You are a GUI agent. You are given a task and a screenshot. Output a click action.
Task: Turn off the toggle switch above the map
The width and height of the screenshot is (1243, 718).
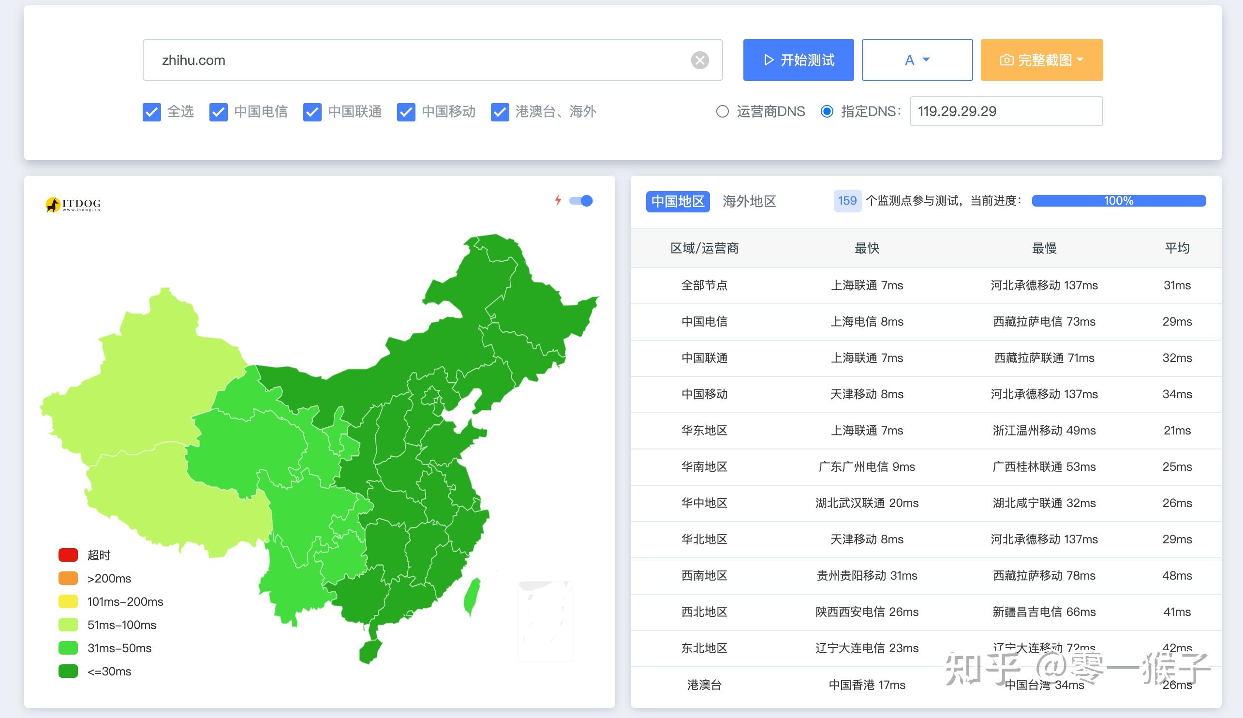point(581,200)
